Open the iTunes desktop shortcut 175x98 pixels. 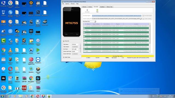coord(3,69)
